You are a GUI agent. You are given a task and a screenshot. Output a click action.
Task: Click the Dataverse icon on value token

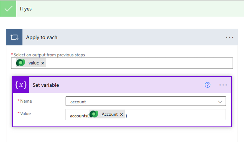coord(21,63)
